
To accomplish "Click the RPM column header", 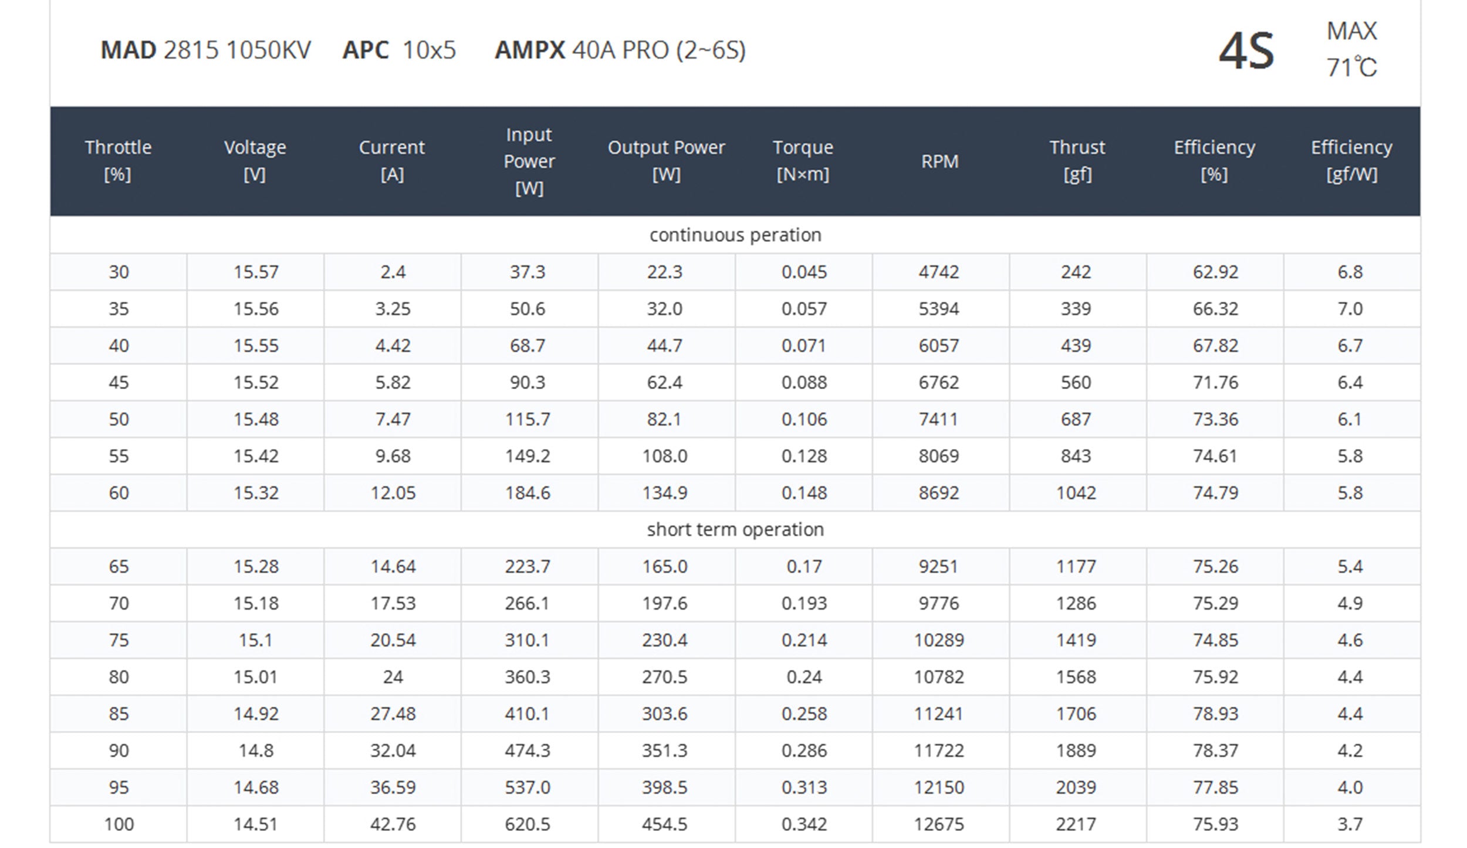I will 939,161.
